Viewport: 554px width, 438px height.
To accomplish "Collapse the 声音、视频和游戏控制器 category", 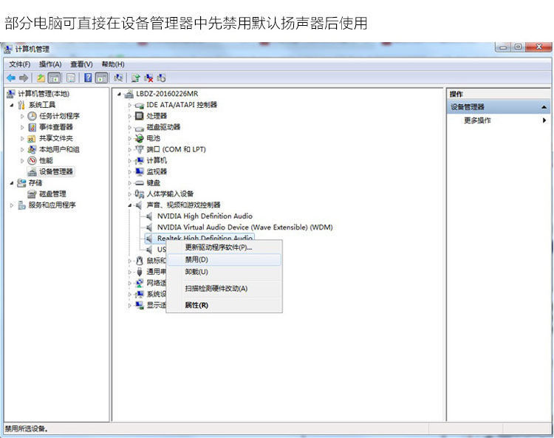I will point(130,205).
